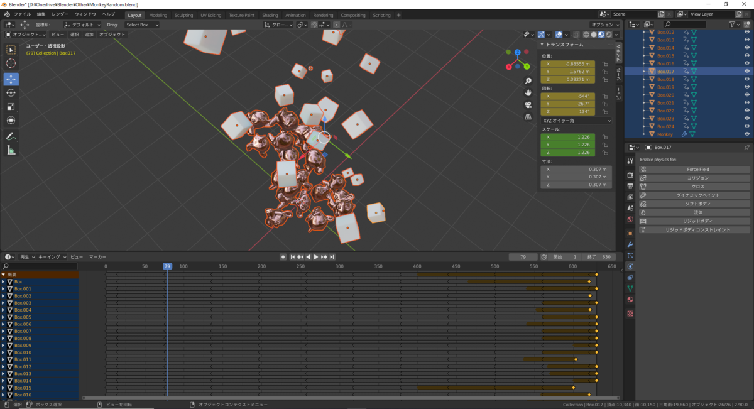Viewport: 754px width, 409px height.
Task: Click the Blender logo icon in menu bar
Action: pos(7,14)
